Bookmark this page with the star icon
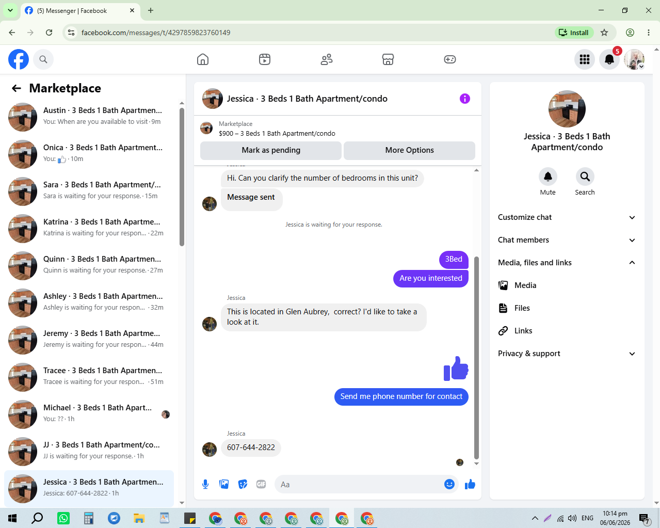 (x=604, y=33)
